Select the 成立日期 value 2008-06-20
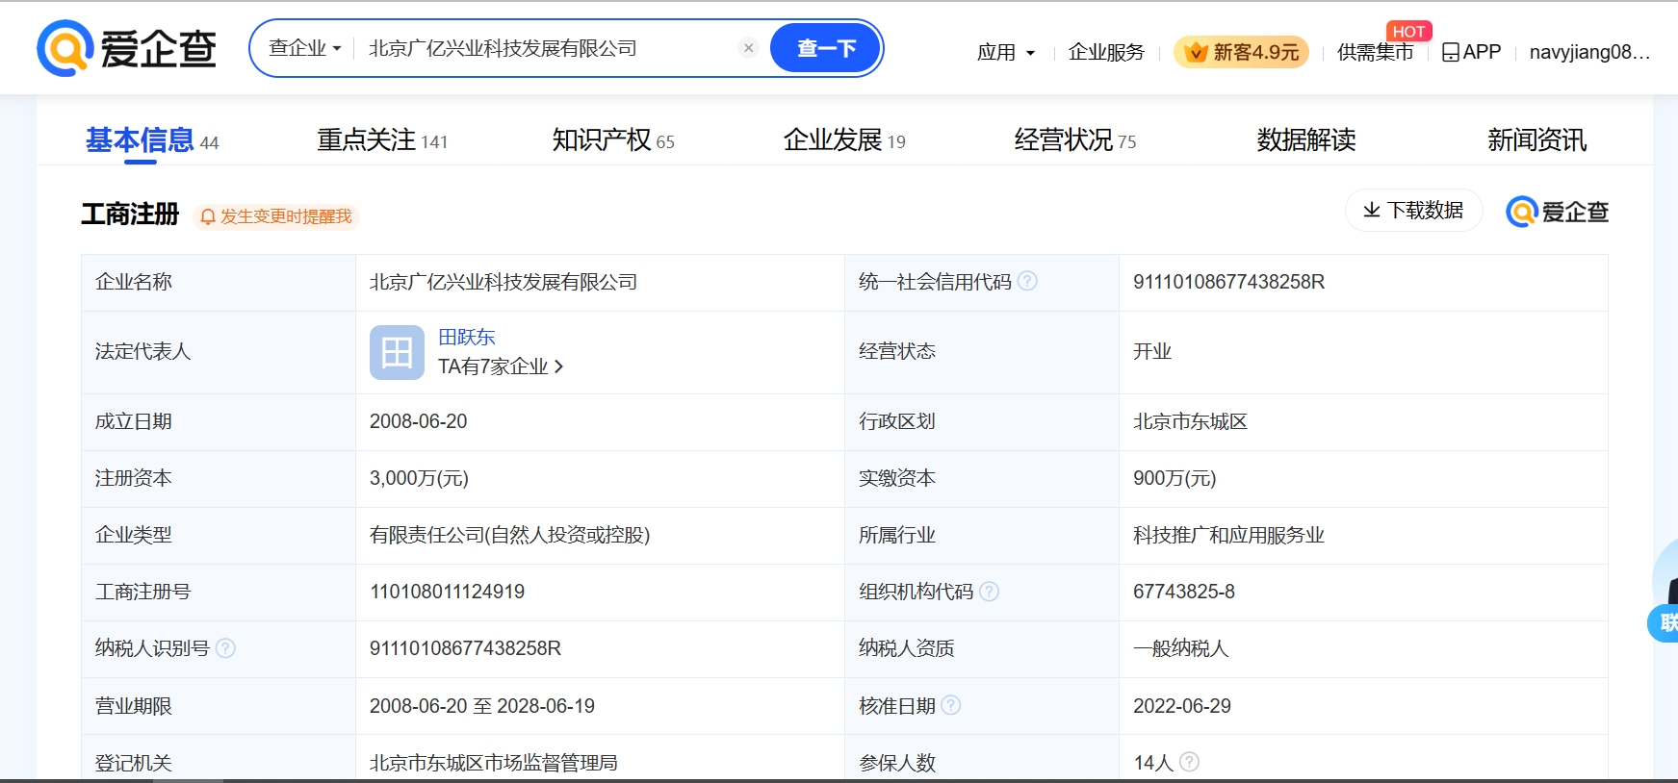 [x=418, y=421]
